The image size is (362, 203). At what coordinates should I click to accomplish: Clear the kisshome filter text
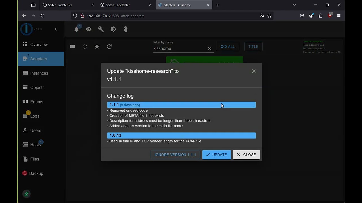tap(210, 48)
